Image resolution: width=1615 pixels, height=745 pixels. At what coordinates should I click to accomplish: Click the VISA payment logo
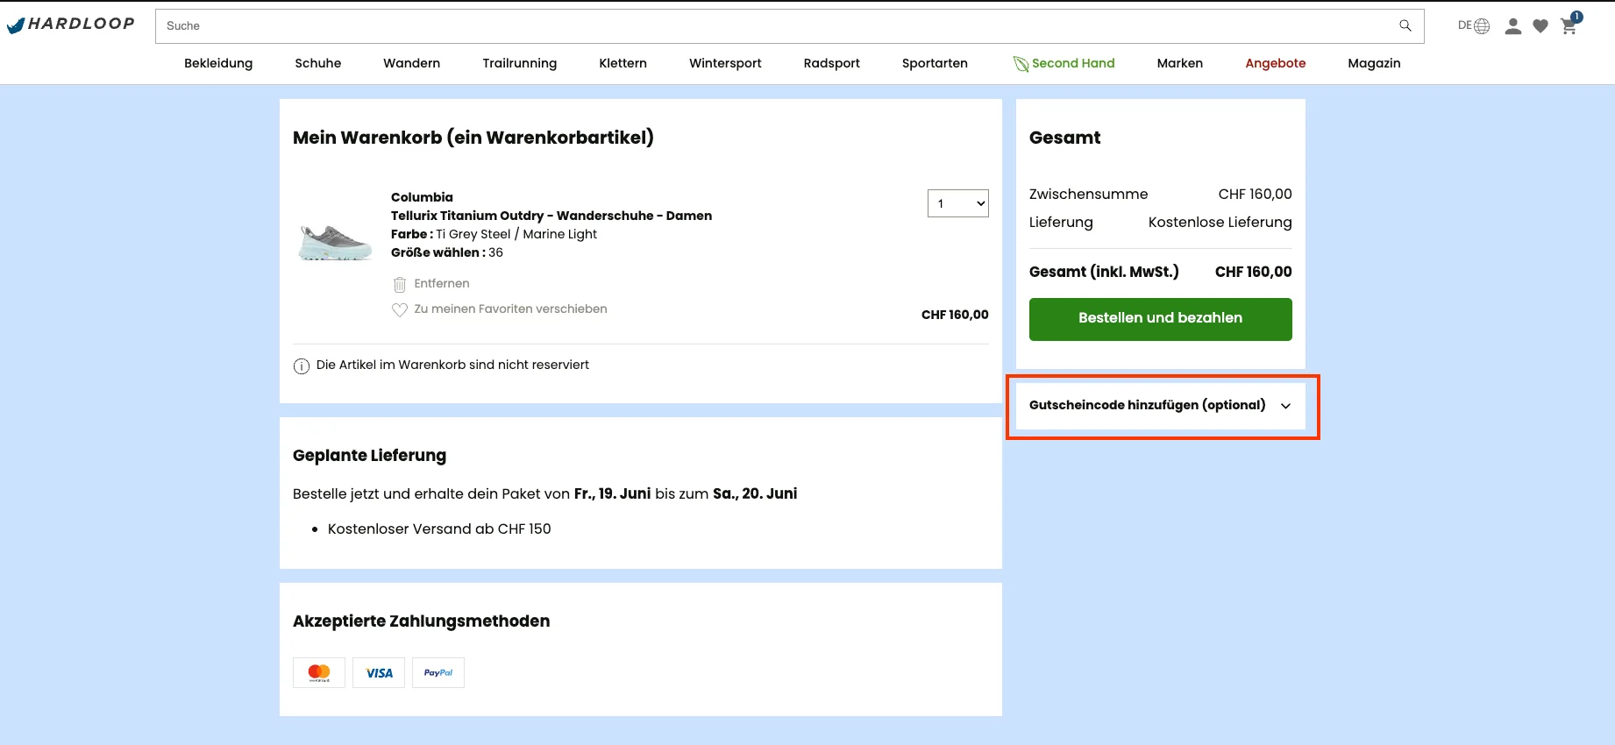click(x=379, y=673)
